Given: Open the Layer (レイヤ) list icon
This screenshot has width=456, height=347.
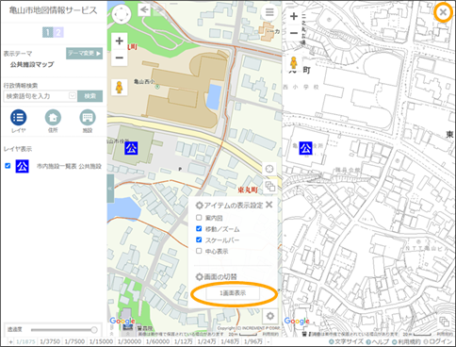Looking at the screenshot, I should pyautogui.click(x=19, y=118).
